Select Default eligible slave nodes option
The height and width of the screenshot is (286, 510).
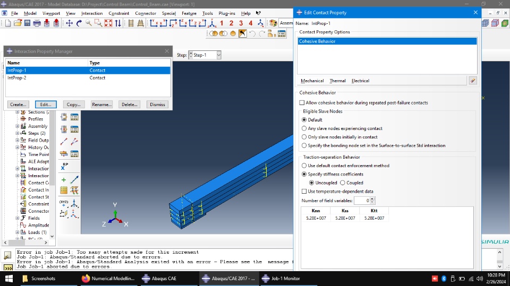click(304, 119)
